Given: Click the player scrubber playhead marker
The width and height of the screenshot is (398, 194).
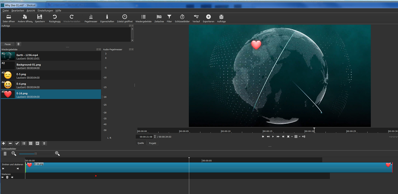Looking at the screenshot, I should [314, 130].
